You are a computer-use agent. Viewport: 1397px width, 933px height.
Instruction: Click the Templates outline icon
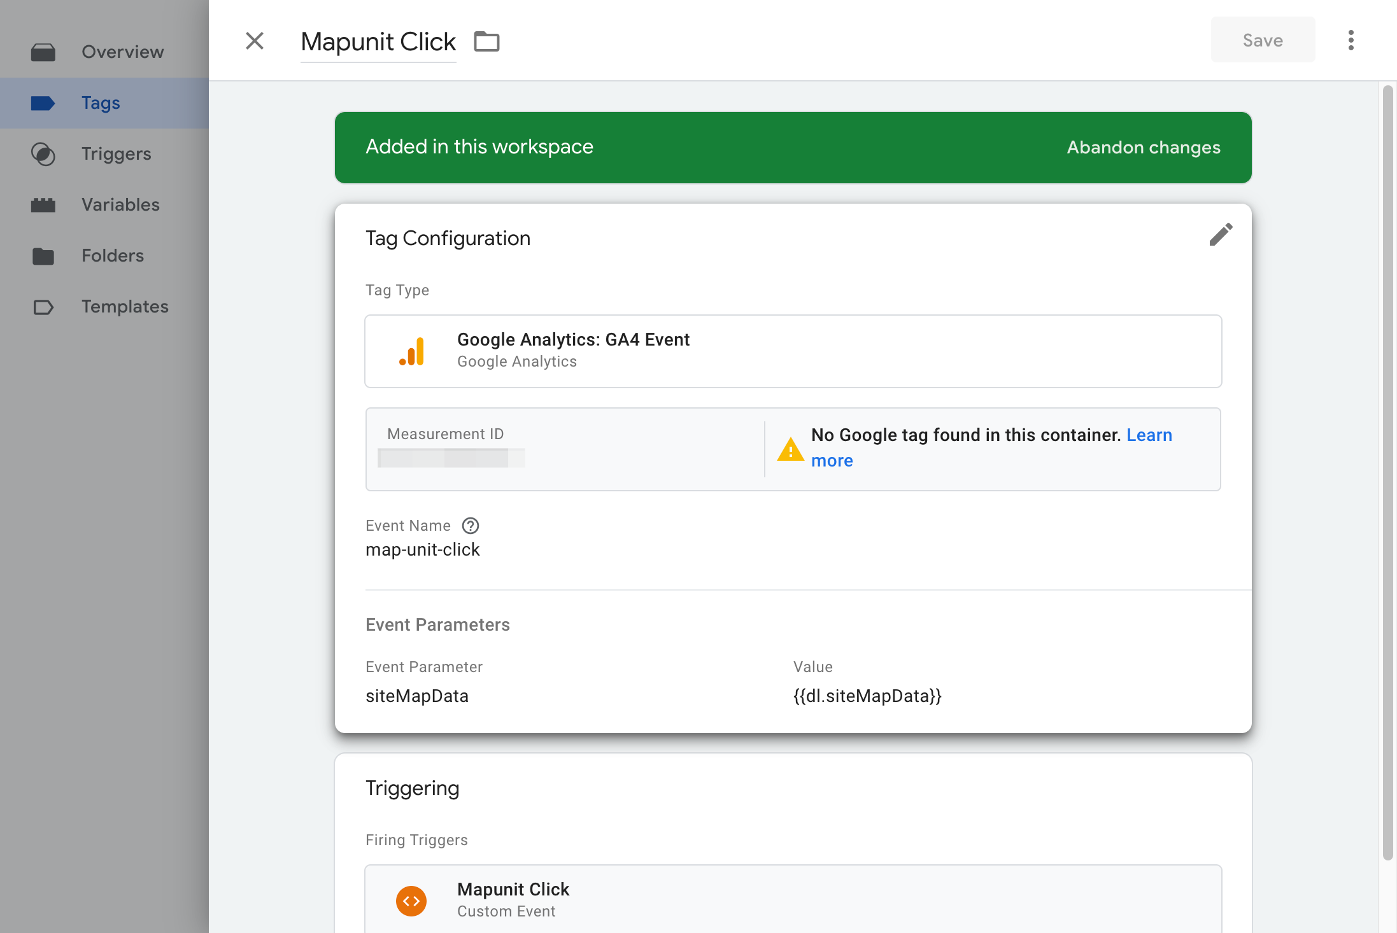43,307
